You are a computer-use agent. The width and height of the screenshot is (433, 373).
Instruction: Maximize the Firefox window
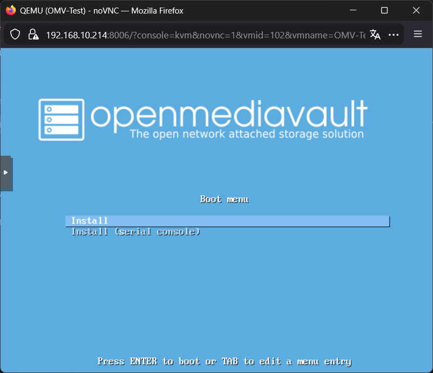[x=384, y=10]
